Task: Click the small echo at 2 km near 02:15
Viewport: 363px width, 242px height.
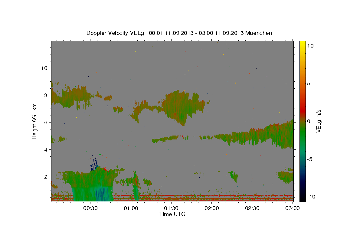Action: coord(234,176)
